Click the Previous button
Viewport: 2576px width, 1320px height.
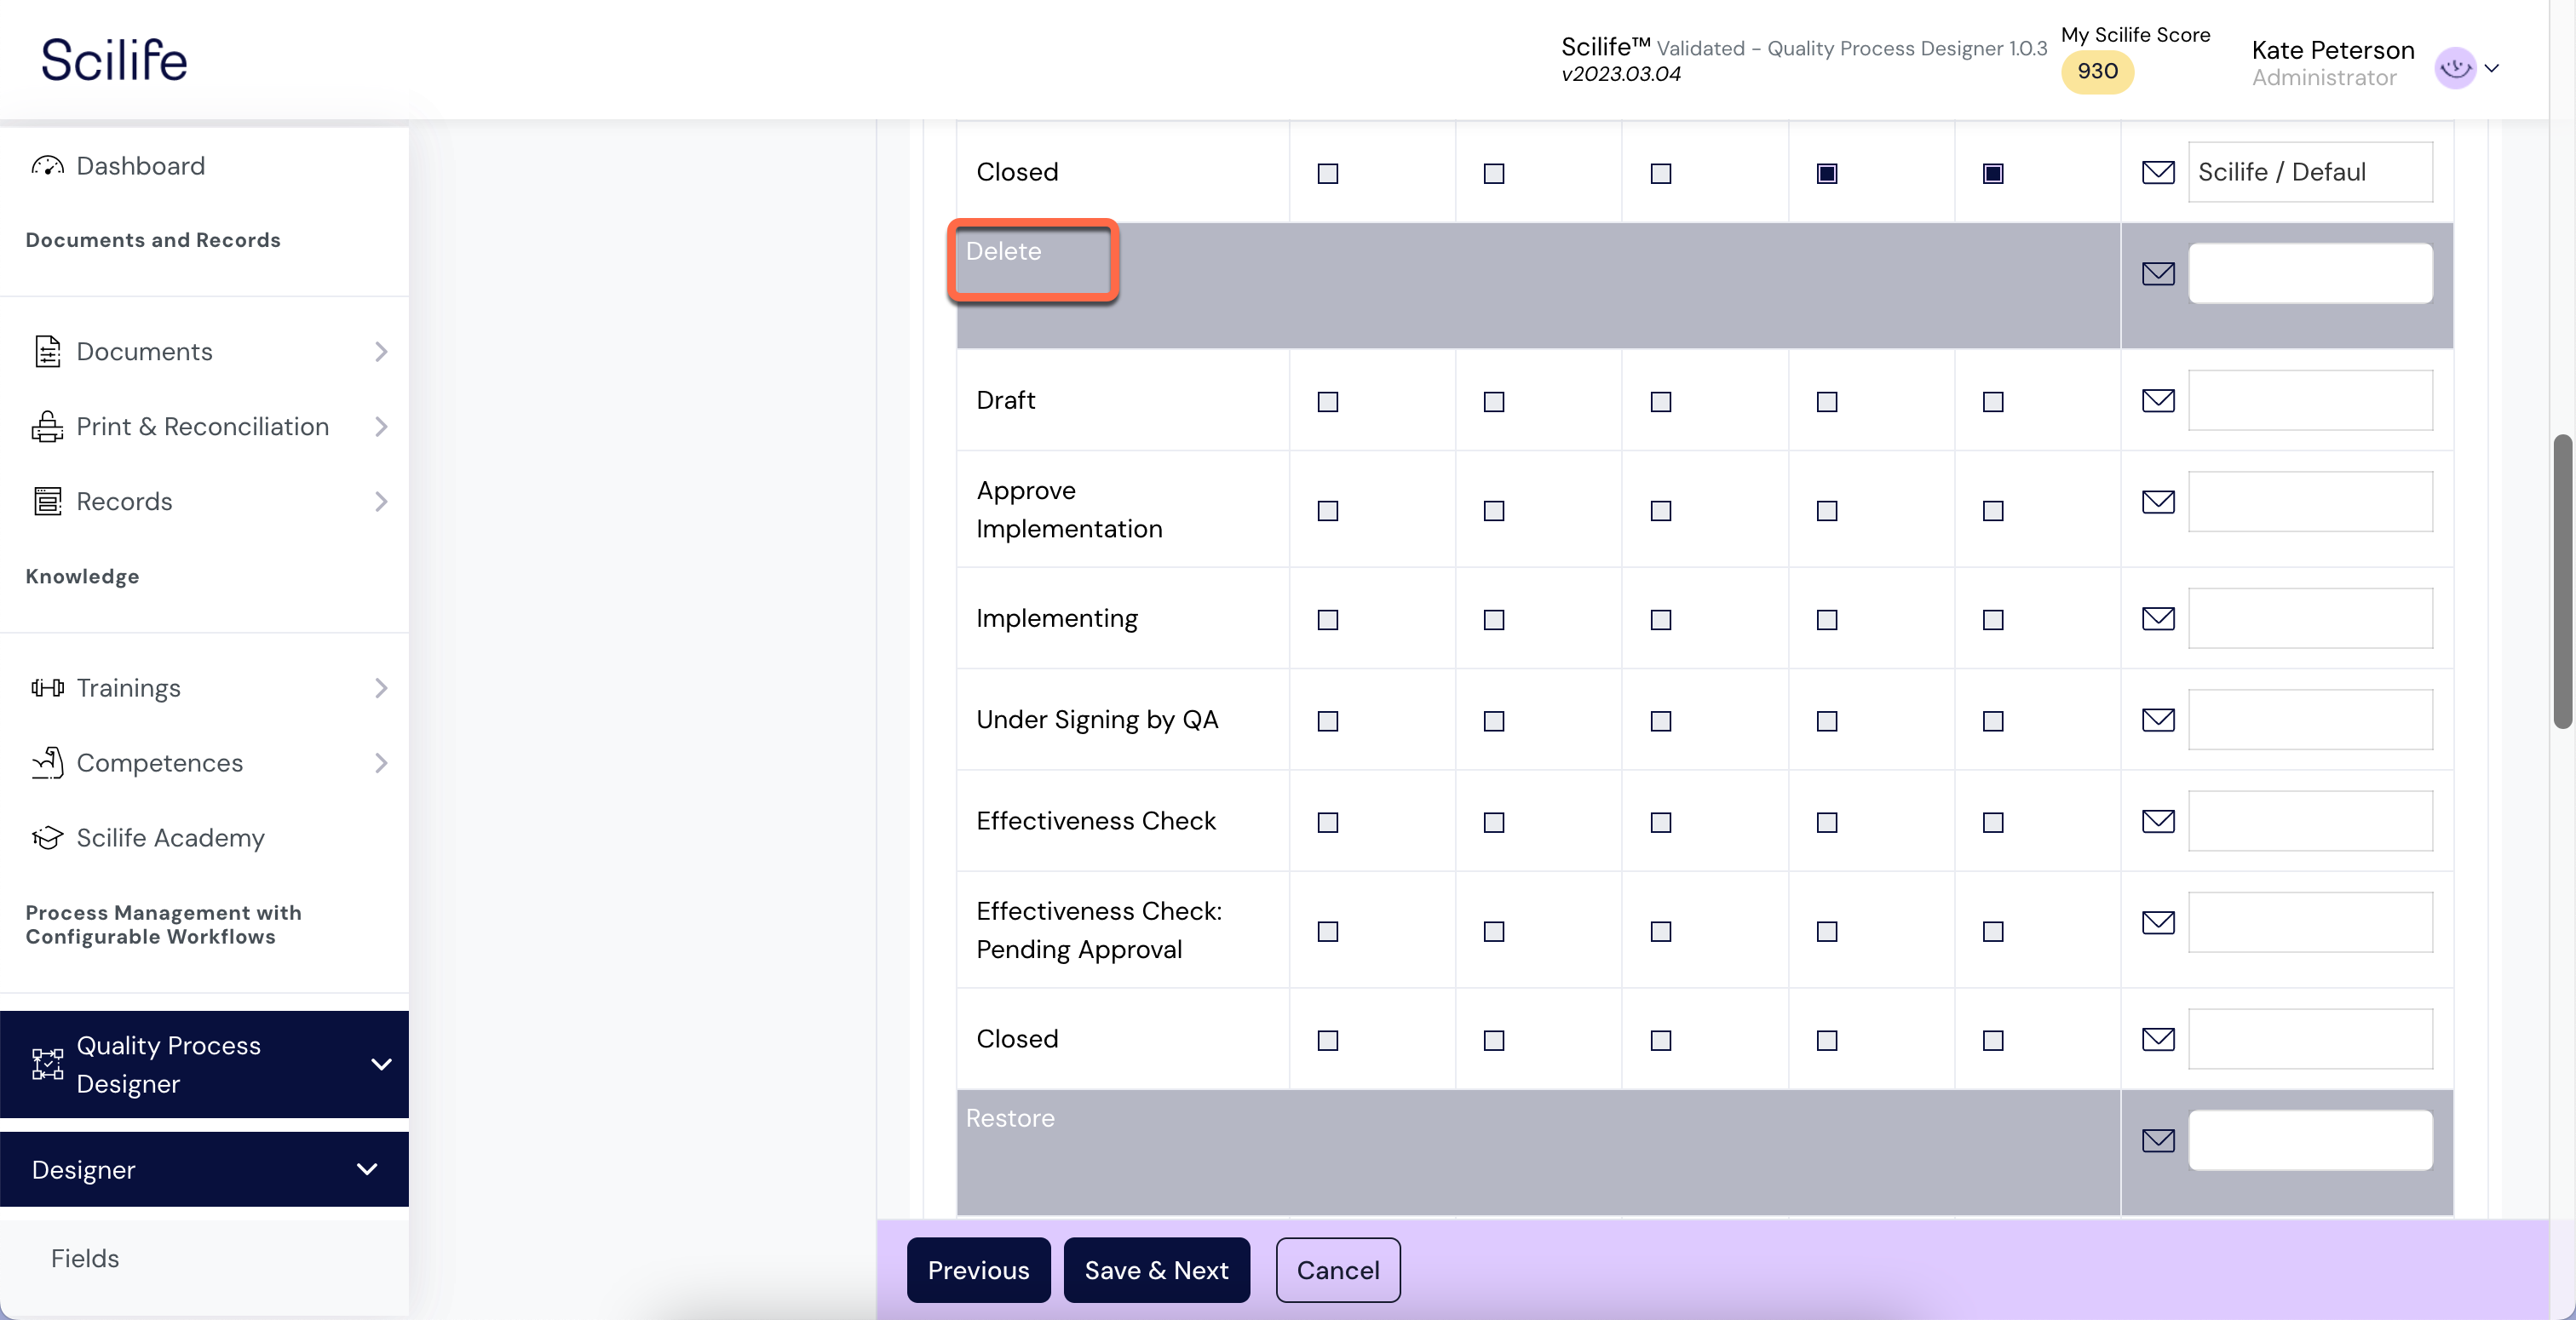(978, 1270)
